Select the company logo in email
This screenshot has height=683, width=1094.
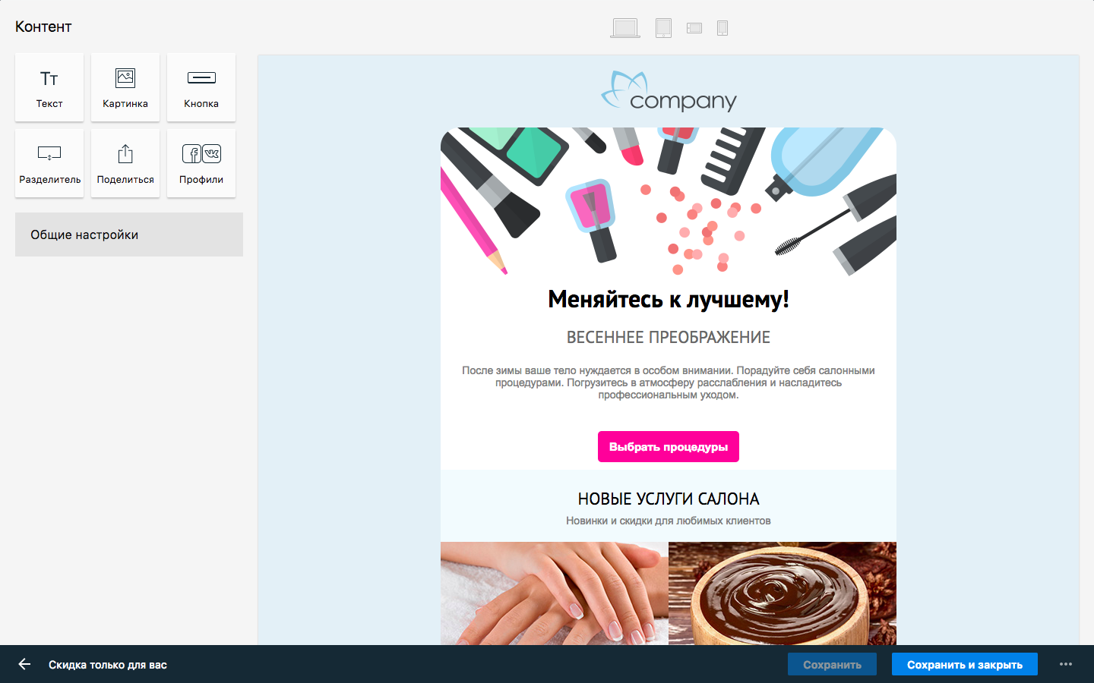pos(669,91)
